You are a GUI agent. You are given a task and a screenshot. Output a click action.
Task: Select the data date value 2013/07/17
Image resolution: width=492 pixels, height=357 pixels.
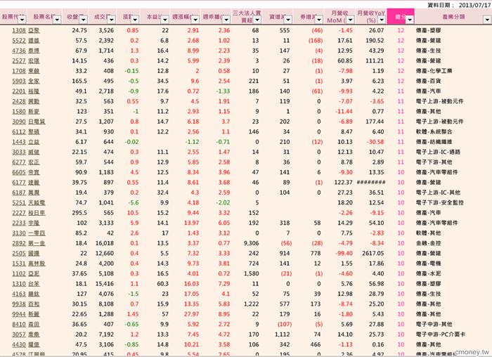(474, 6)
